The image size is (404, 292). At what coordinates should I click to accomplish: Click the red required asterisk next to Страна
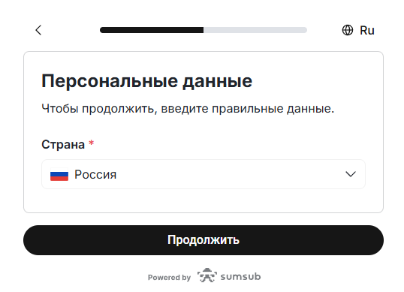tap(91, 143)
